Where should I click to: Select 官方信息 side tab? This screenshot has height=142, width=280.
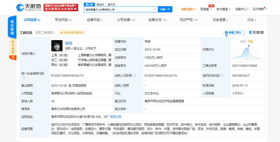12,27
